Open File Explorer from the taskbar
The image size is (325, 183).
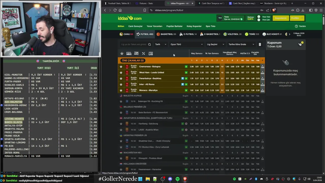pyautogui.click(x=148, y=179)
